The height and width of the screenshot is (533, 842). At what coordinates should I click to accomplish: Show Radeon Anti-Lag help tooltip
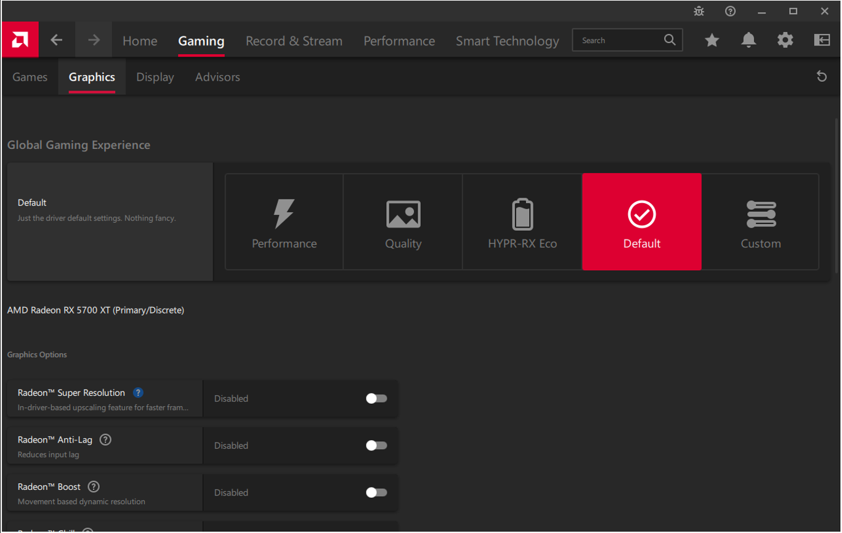click(105, 439)
